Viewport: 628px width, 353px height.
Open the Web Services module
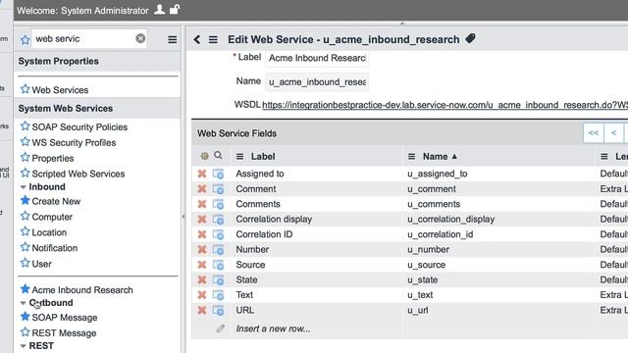click(60, 90)
